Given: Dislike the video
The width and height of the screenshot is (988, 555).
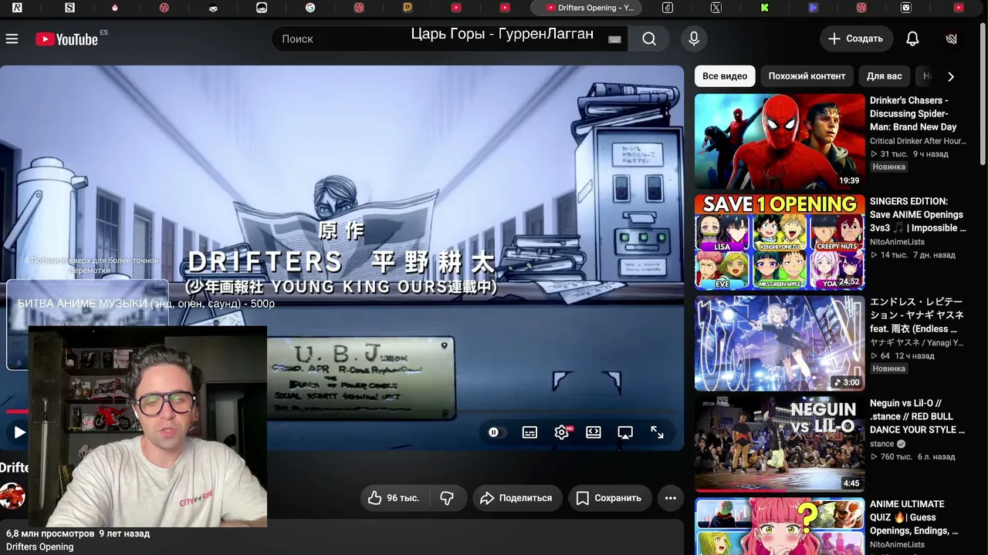Looking at the screenshot, I should click(x=447, y=498).
